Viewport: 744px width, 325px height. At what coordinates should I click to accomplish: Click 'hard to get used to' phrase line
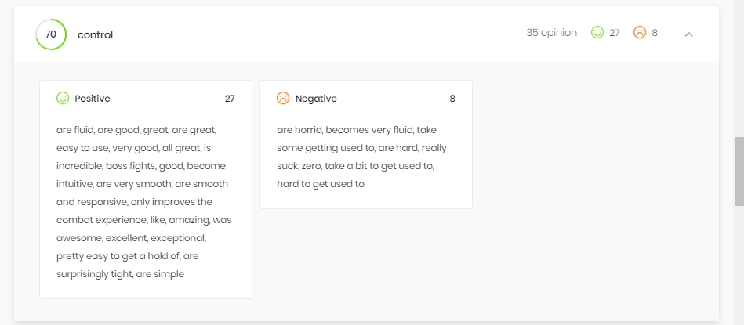point(321,184)
